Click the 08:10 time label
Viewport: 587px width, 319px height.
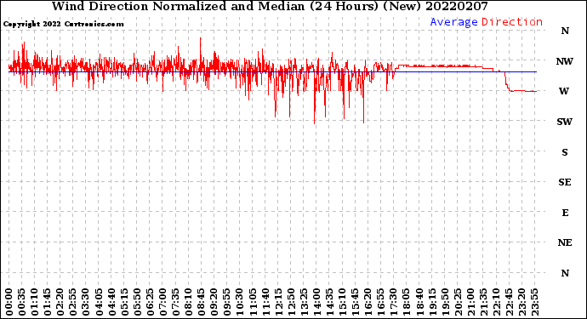188,302
